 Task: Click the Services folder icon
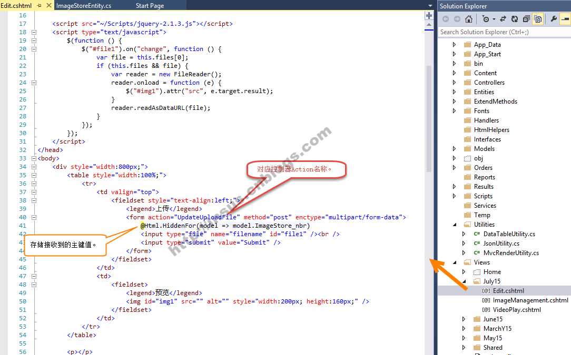pyautogui.click(x=468, y=205)
